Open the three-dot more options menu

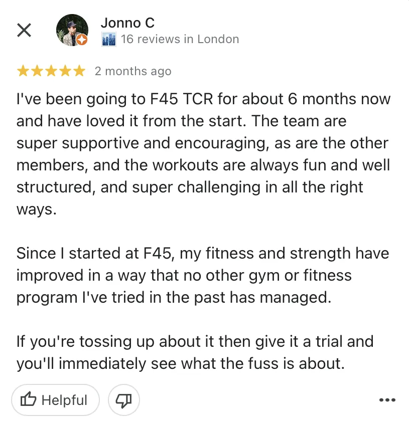coord(387,400)
